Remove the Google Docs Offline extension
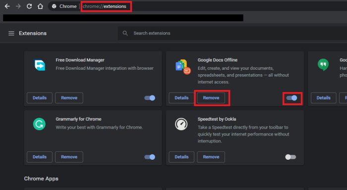347x190 pixels. point(211,98)
